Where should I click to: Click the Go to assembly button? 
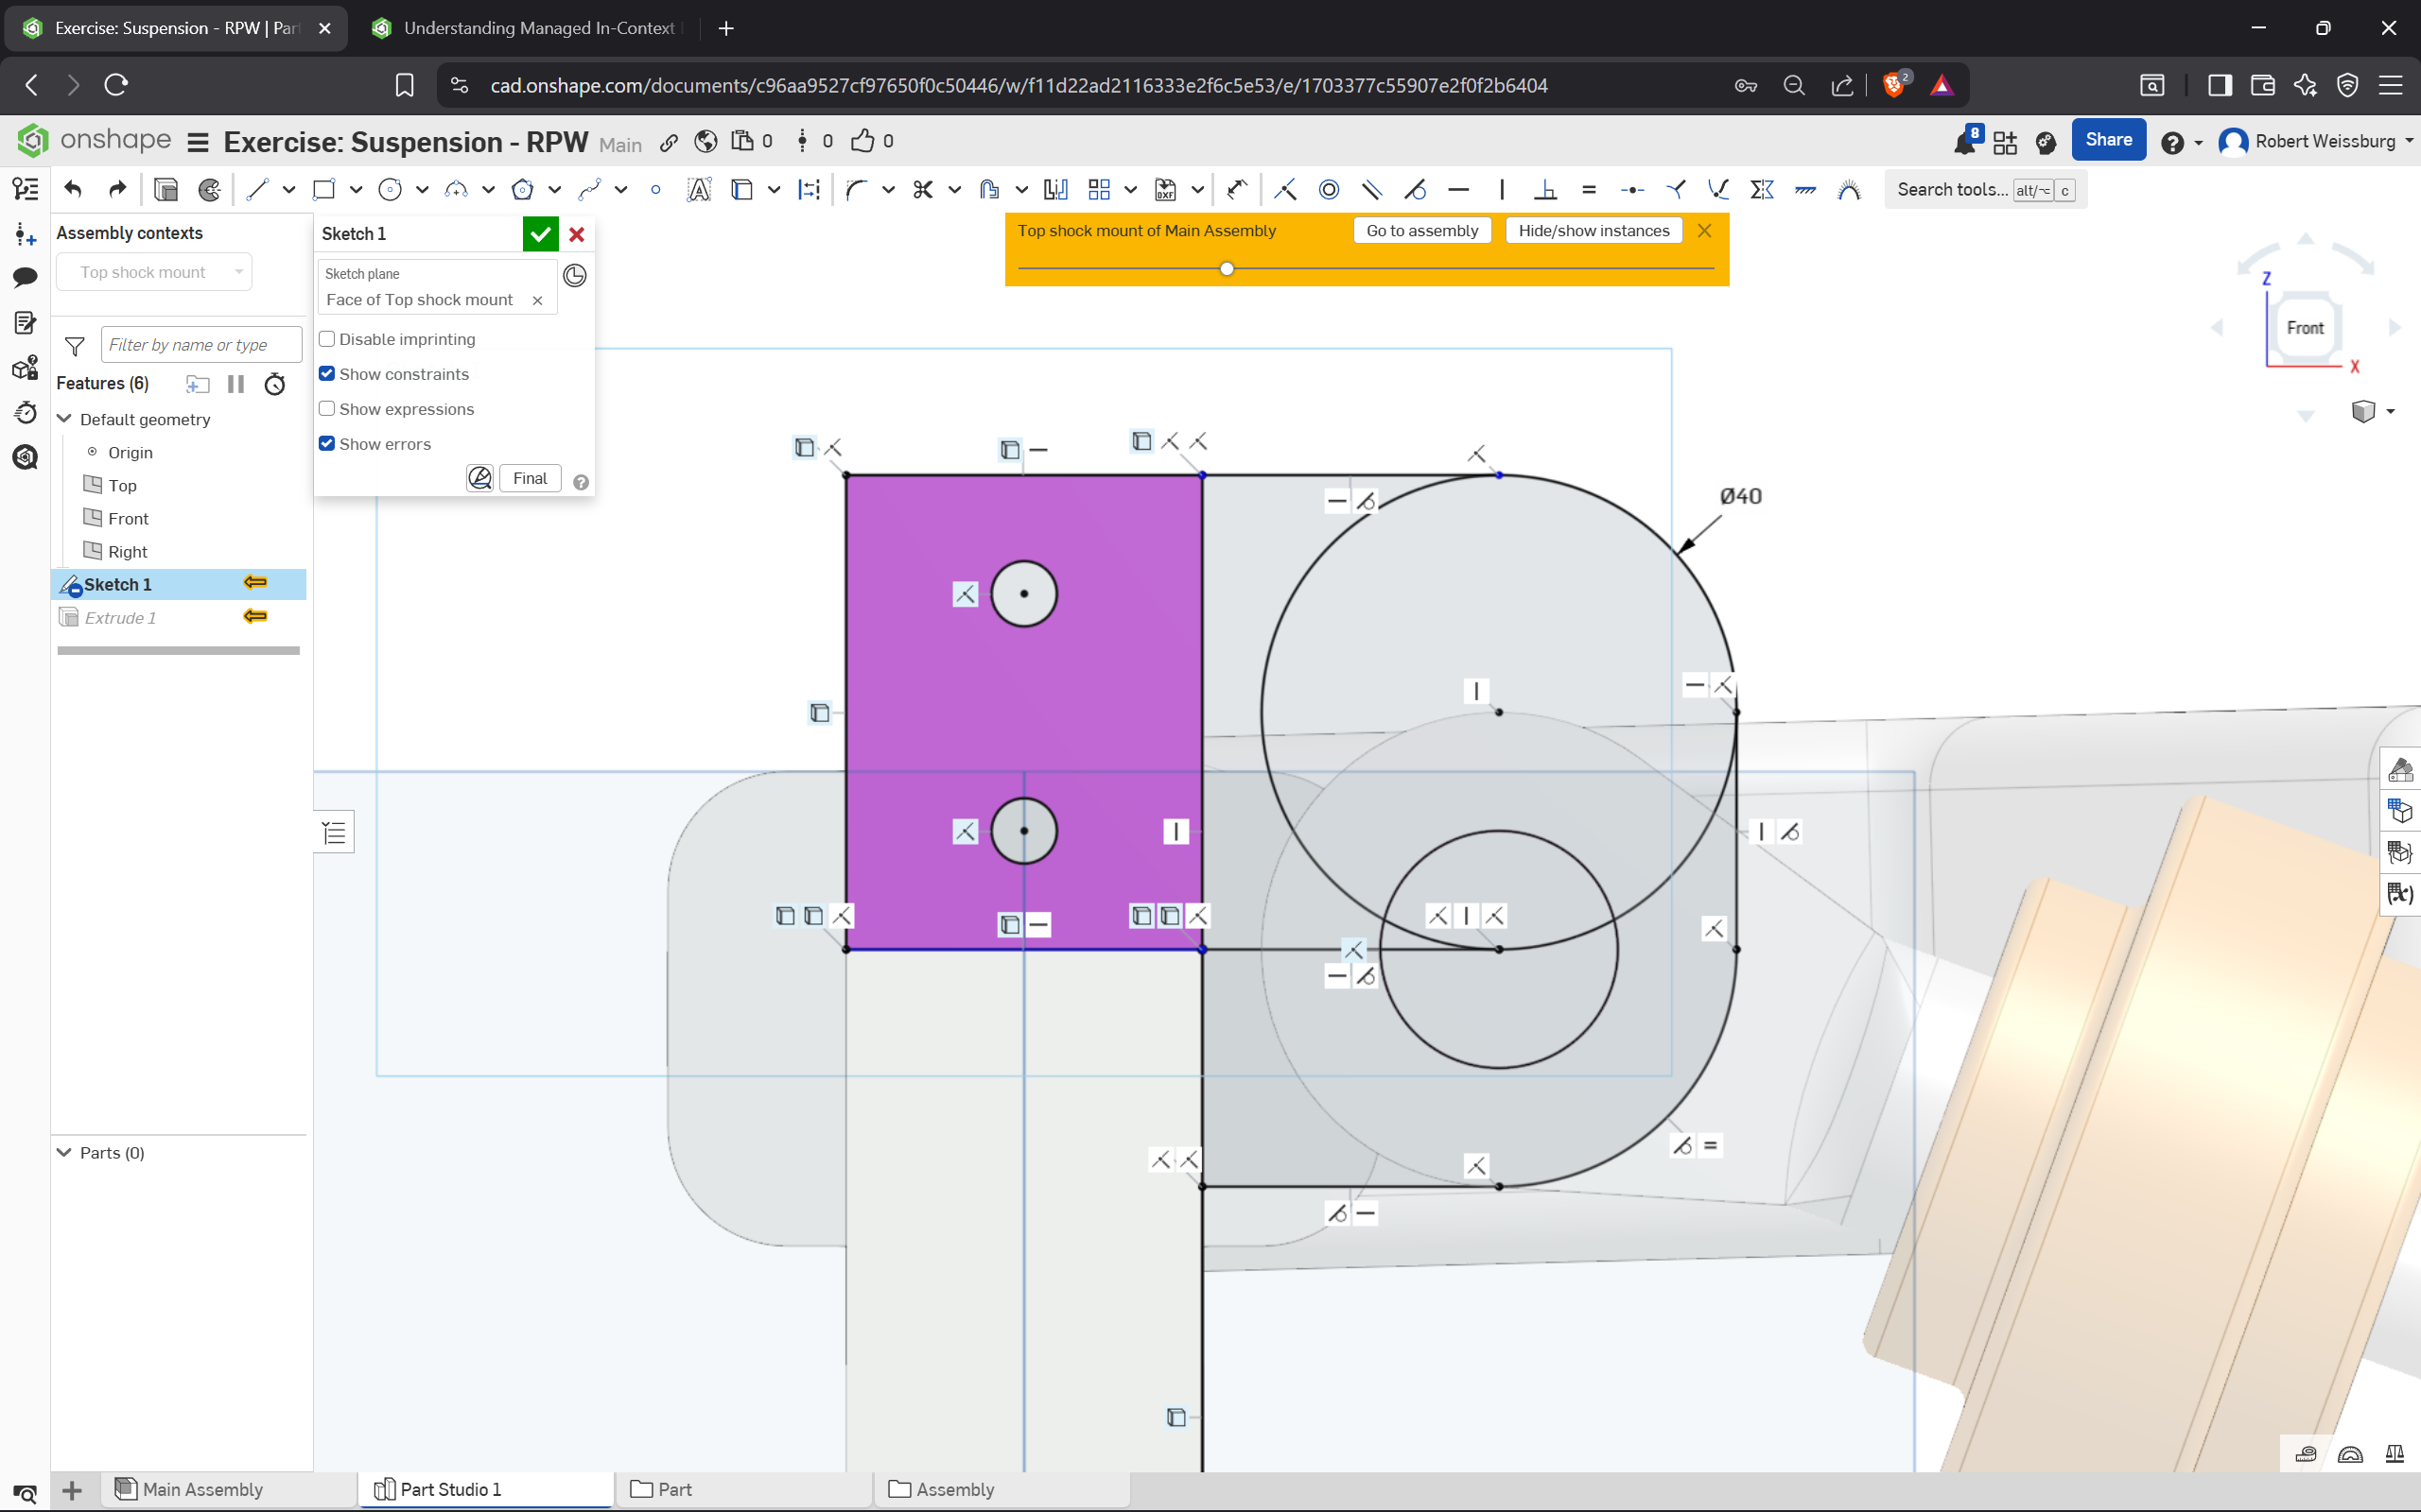pyautogui.click(x=1421, y=231)
